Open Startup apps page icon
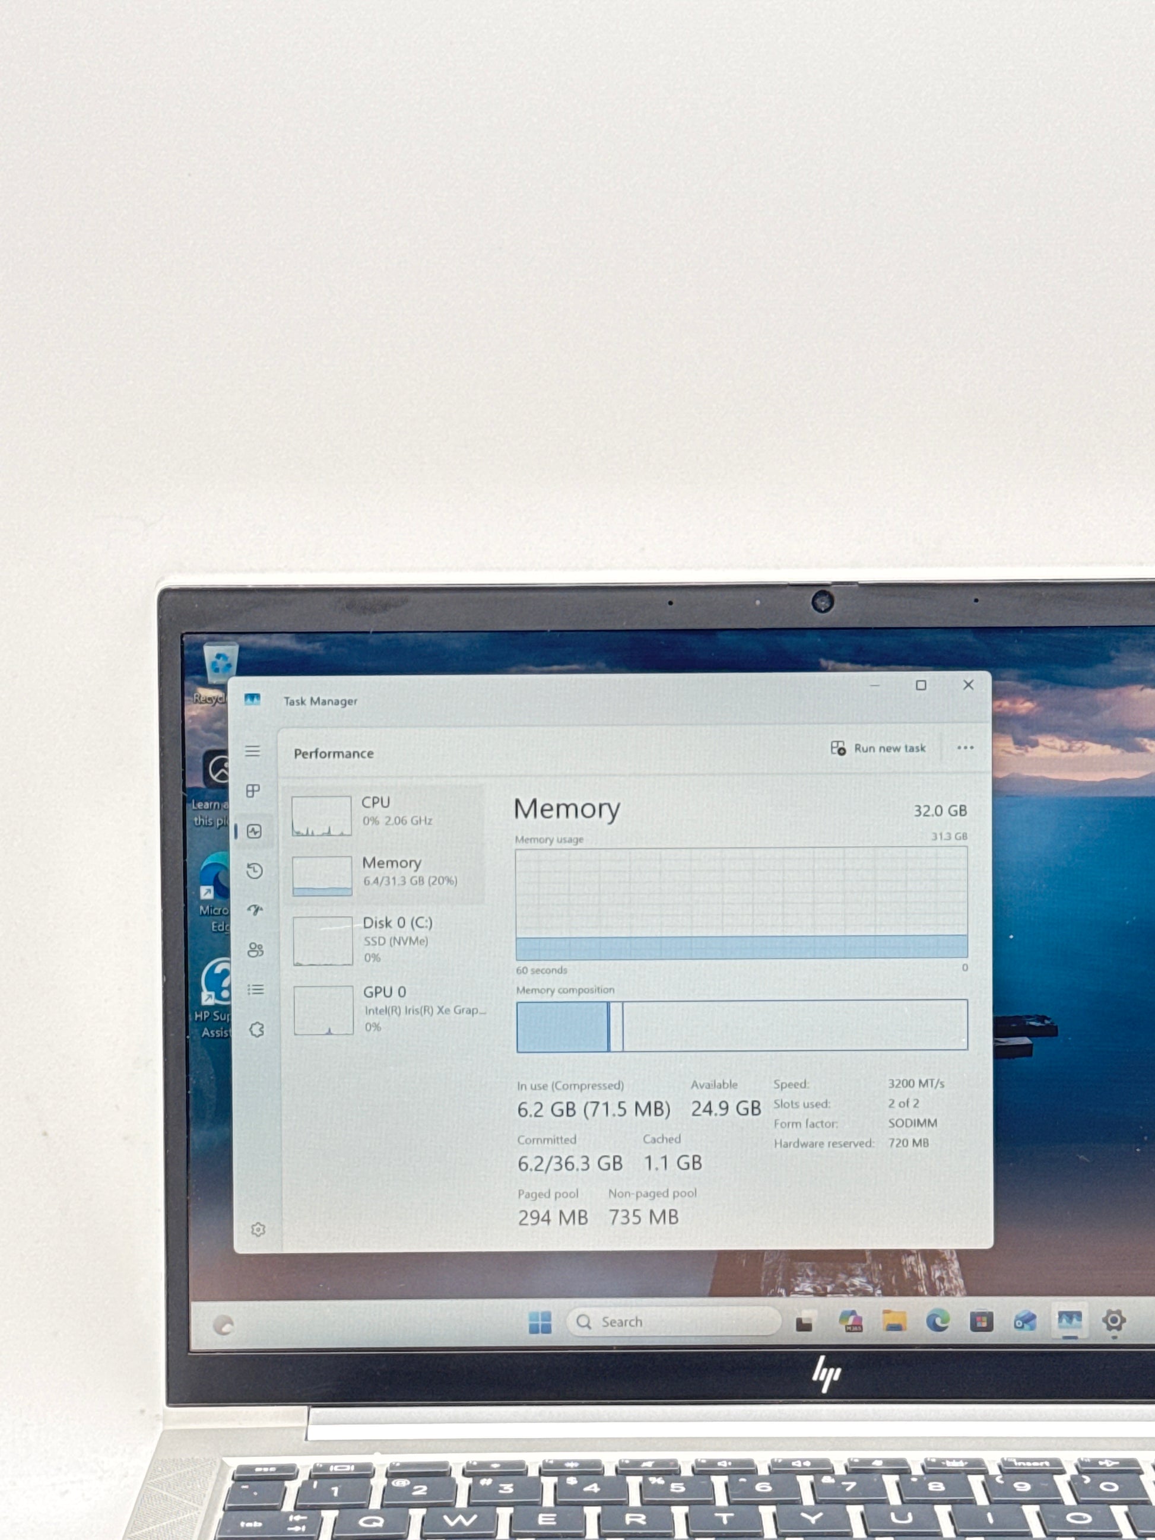Image resolution: width=1155 pixels, height=1540 pixels. (x=255, y=910)
